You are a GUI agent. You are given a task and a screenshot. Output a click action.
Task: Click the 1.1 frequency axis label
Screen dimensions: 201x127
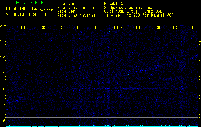[x=3, y=42]
